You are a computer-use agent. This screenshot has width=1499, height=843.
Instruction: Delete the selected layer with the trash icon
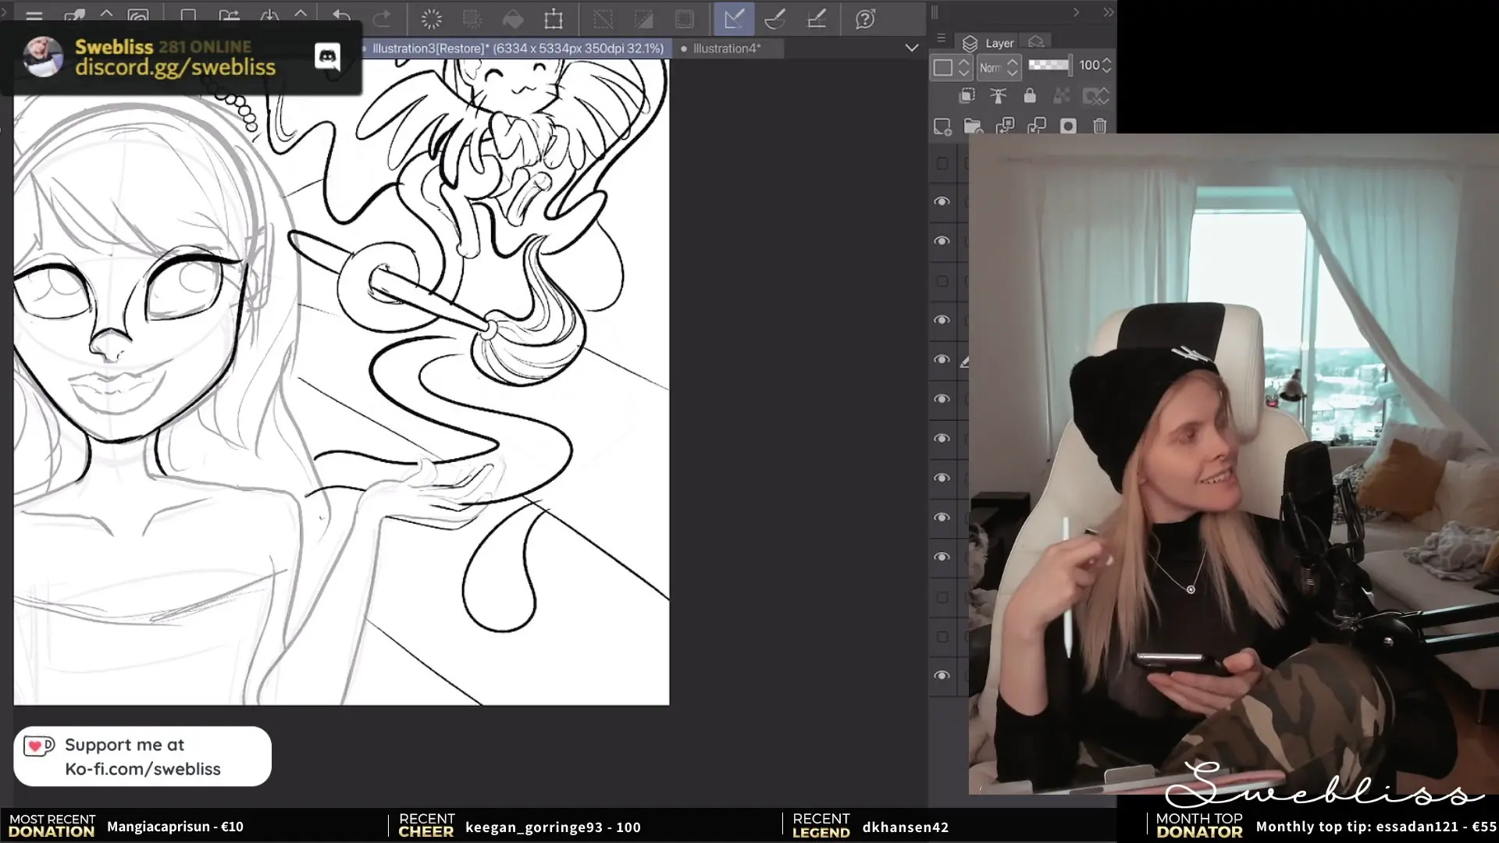[1100, 126]
